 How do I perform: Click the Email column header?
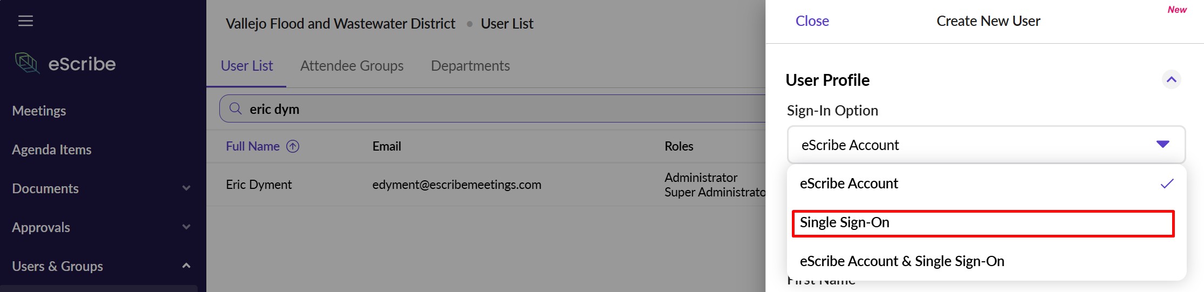(387, 146)
